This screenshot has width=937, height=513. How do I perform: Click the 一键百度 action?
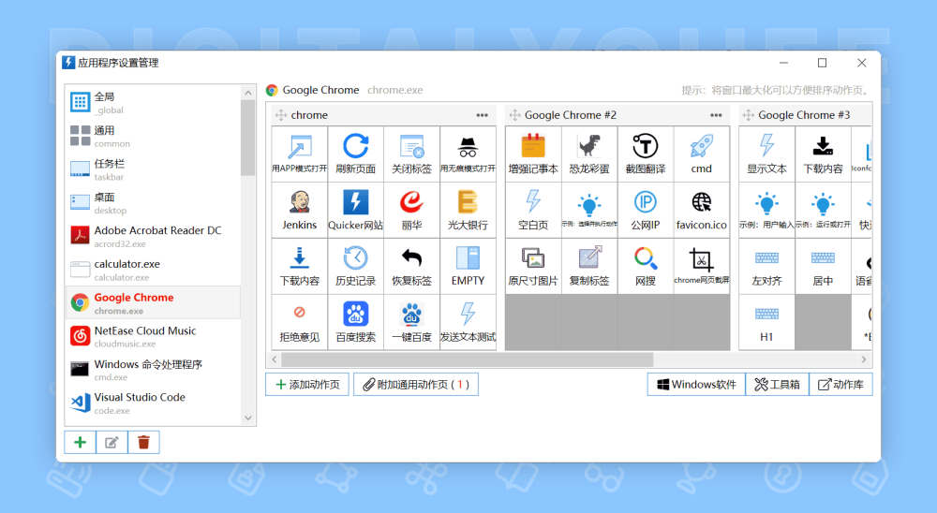point(411,322)
